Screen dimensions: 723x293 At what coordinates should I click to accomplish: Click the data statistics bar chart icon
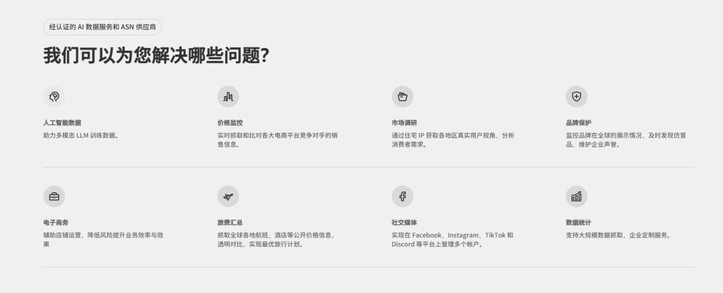(576, 196)
